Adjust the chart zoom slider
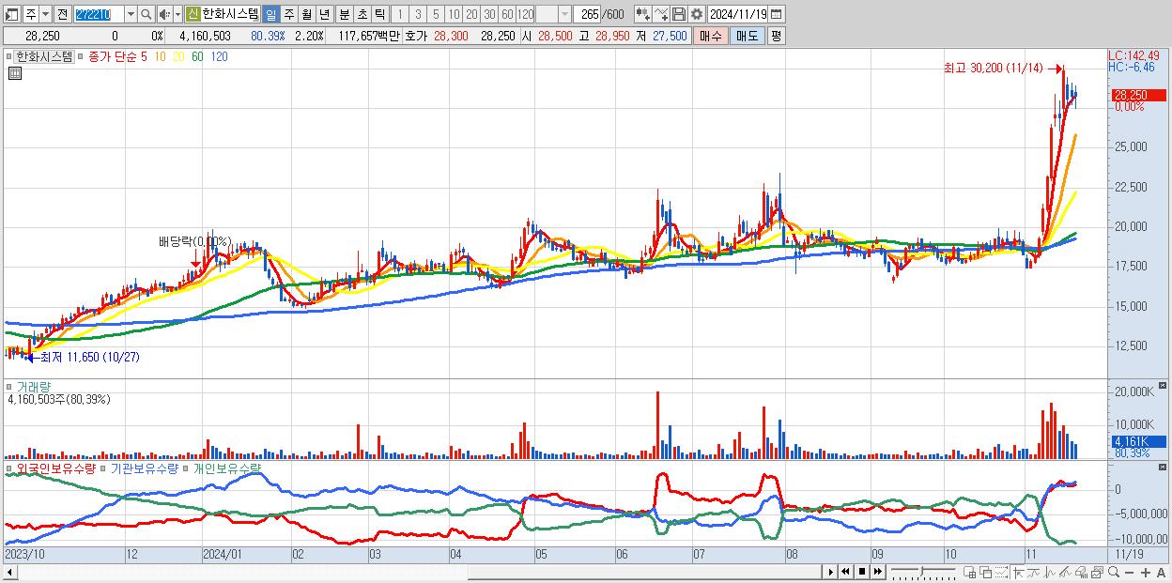1172x583 pixels. click(923, 571)
